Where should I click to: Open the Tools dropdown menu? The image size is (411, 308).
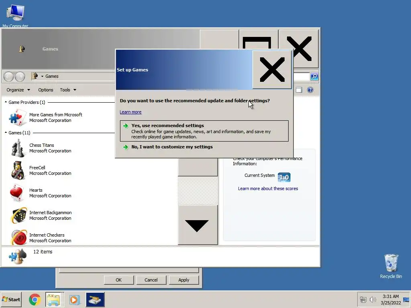(x=68, y=90)
